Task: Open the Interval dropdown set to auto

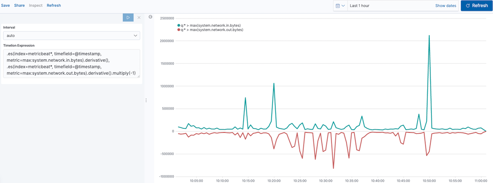Action: (x=71, y=35)
